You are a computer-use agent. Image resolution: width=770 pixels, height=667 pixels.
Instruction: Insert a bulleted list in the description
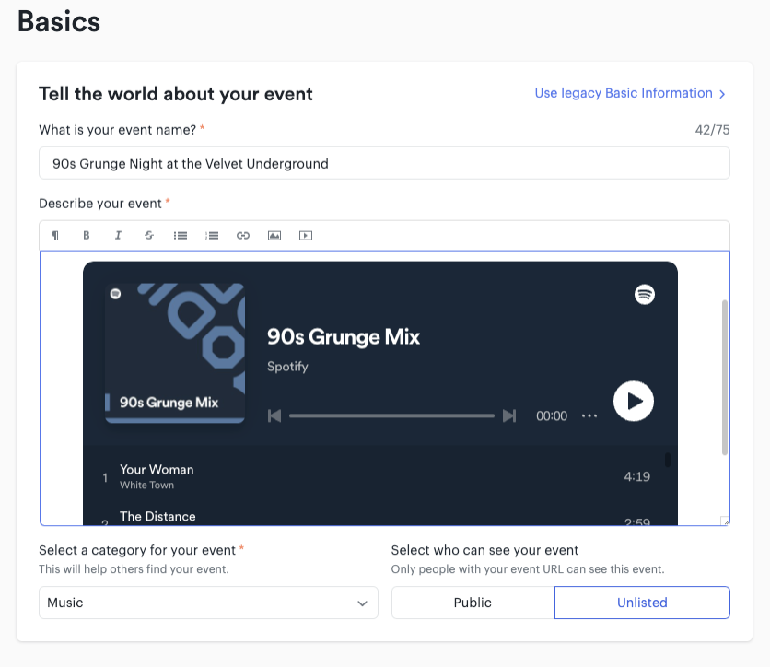tap(181, 236)
